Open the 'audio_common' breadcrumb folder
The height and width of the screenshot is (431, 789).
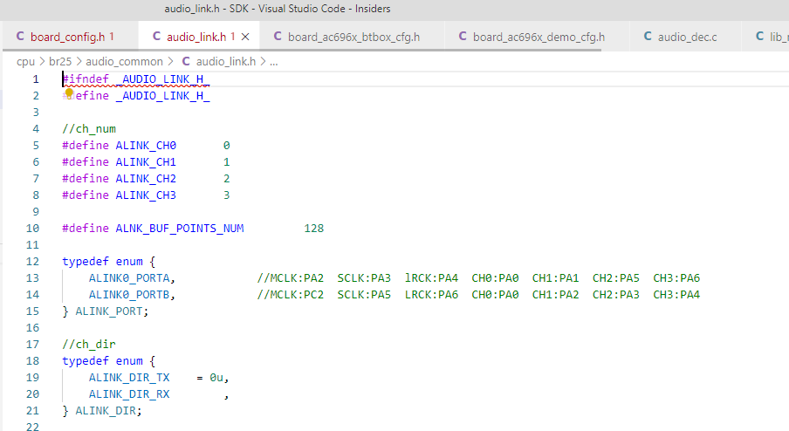coord(124,61)
